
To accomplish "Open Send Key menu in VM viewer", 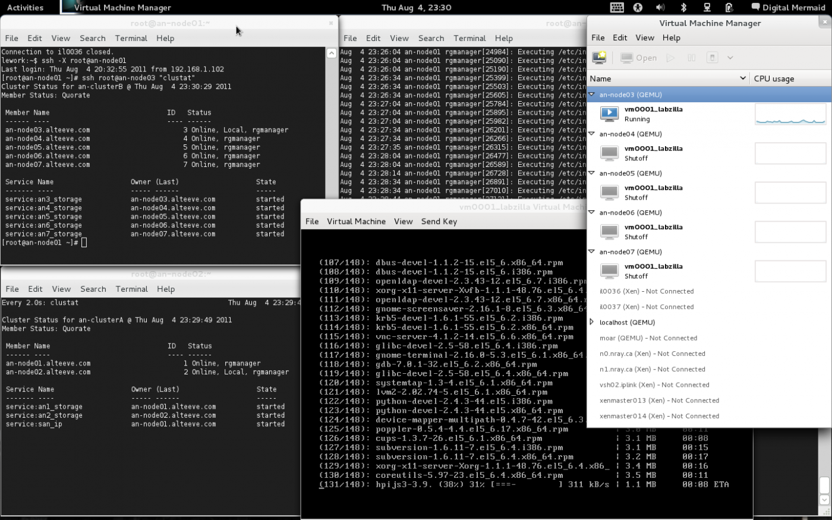I will pyautogui.click(x=439, y=221).
